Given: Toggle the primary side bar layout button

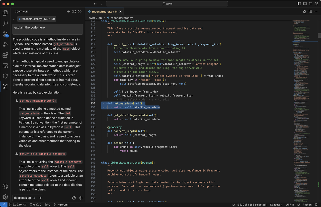Looking at the screenshot, I should click(x=299, y=4).
